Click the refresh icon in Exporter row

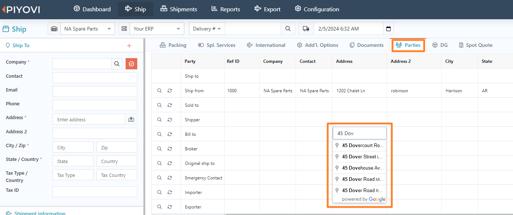click(170, 207)
